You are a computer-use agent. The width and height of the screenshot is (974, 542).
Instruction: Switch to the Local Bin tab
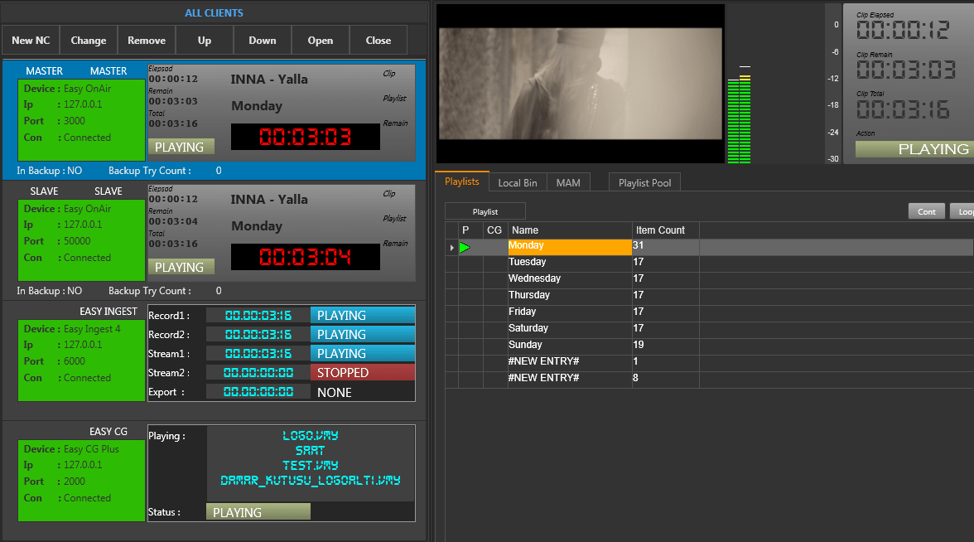click(x=518, y=182)
